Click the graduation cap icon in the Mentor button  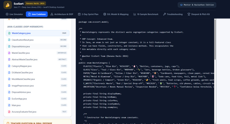[x=181, y=5]
